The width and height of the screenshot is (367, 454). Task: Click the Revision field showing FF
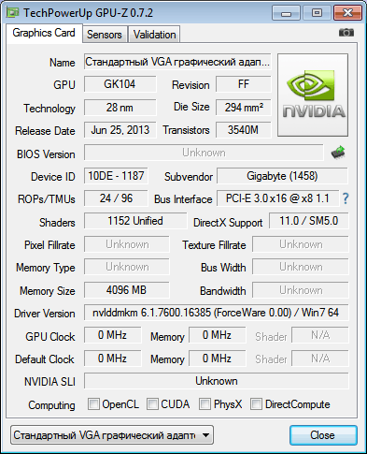pyautogui.click(x=244, y=84)
